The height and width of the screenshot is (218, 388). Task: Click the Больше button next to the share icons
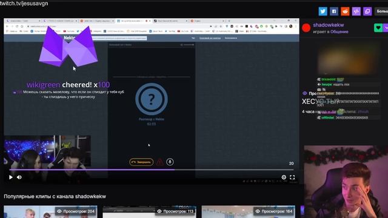point(382,12)
